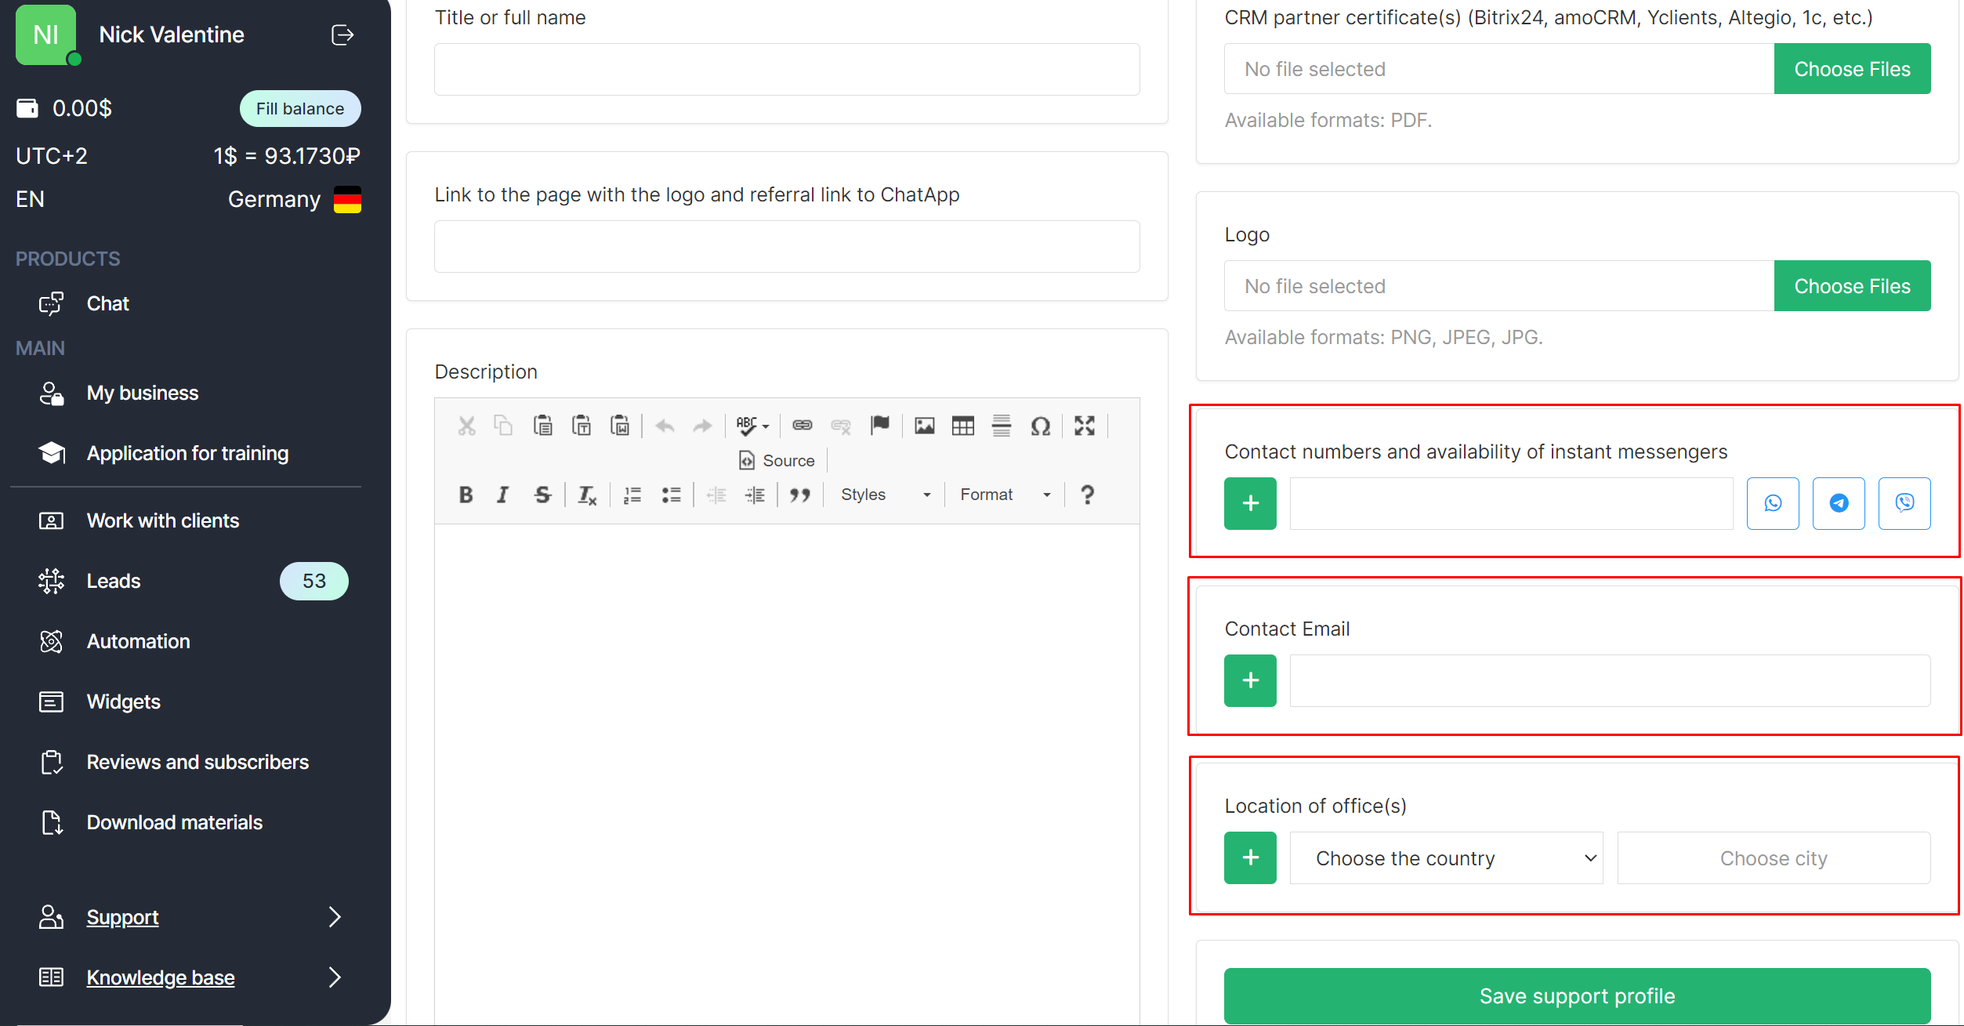The height and width of the screenshot is (1026, 1964).
Task: Toggle WhatsApp availability for contact number
Action: pyautogui.click(x=1773, y=503)
